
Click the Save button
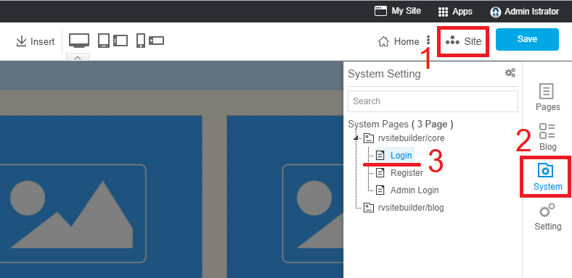pyautogui.click(x=527, y=39)
